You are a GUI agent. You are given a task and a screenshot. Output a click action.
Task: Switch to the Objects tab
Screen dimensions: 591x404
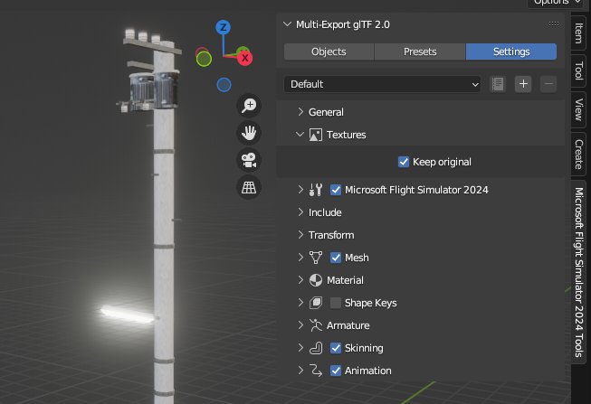pyautogui.click(x=329, y=52)
